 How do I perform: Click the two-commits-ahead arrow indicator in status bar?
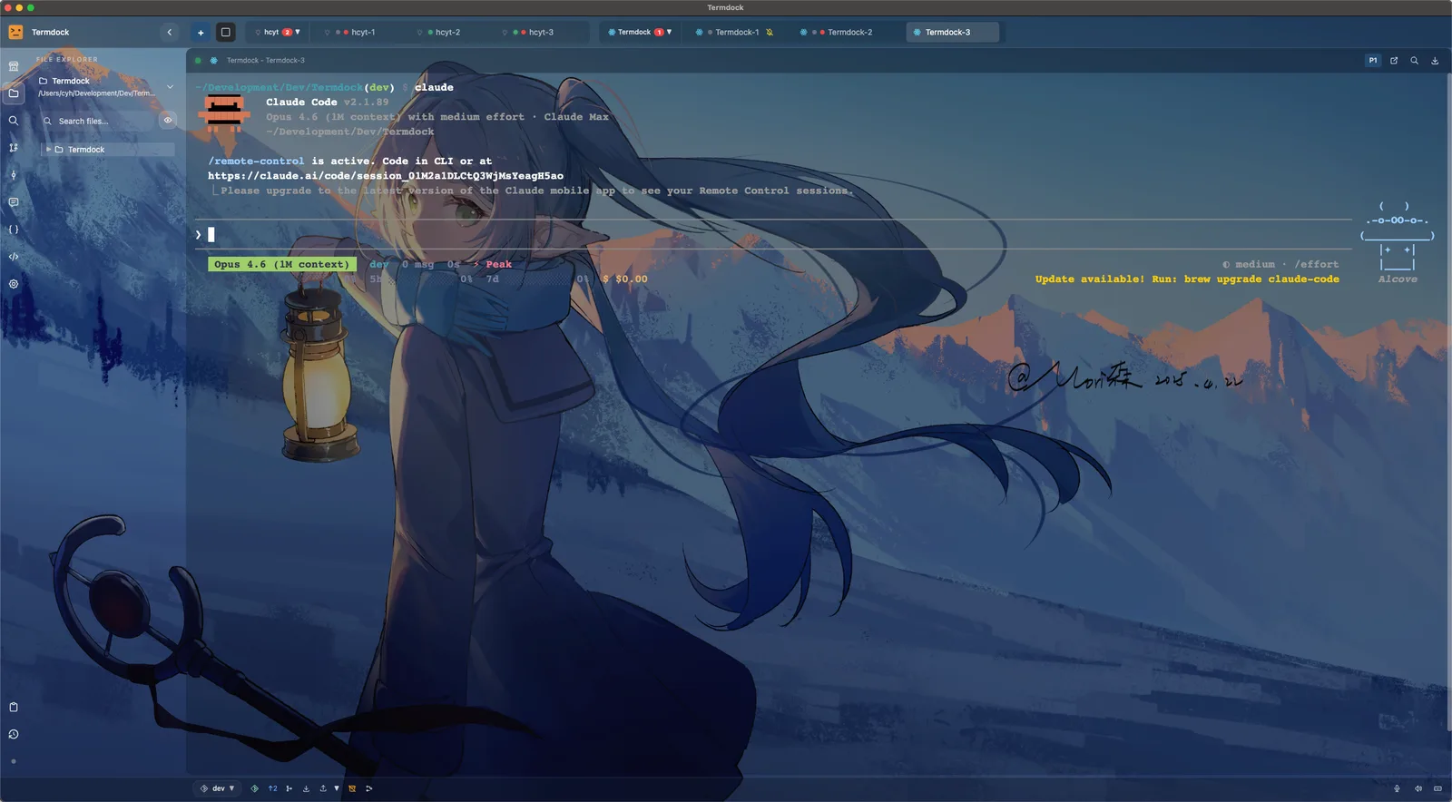pyautogui.click(x=272, y=788)
